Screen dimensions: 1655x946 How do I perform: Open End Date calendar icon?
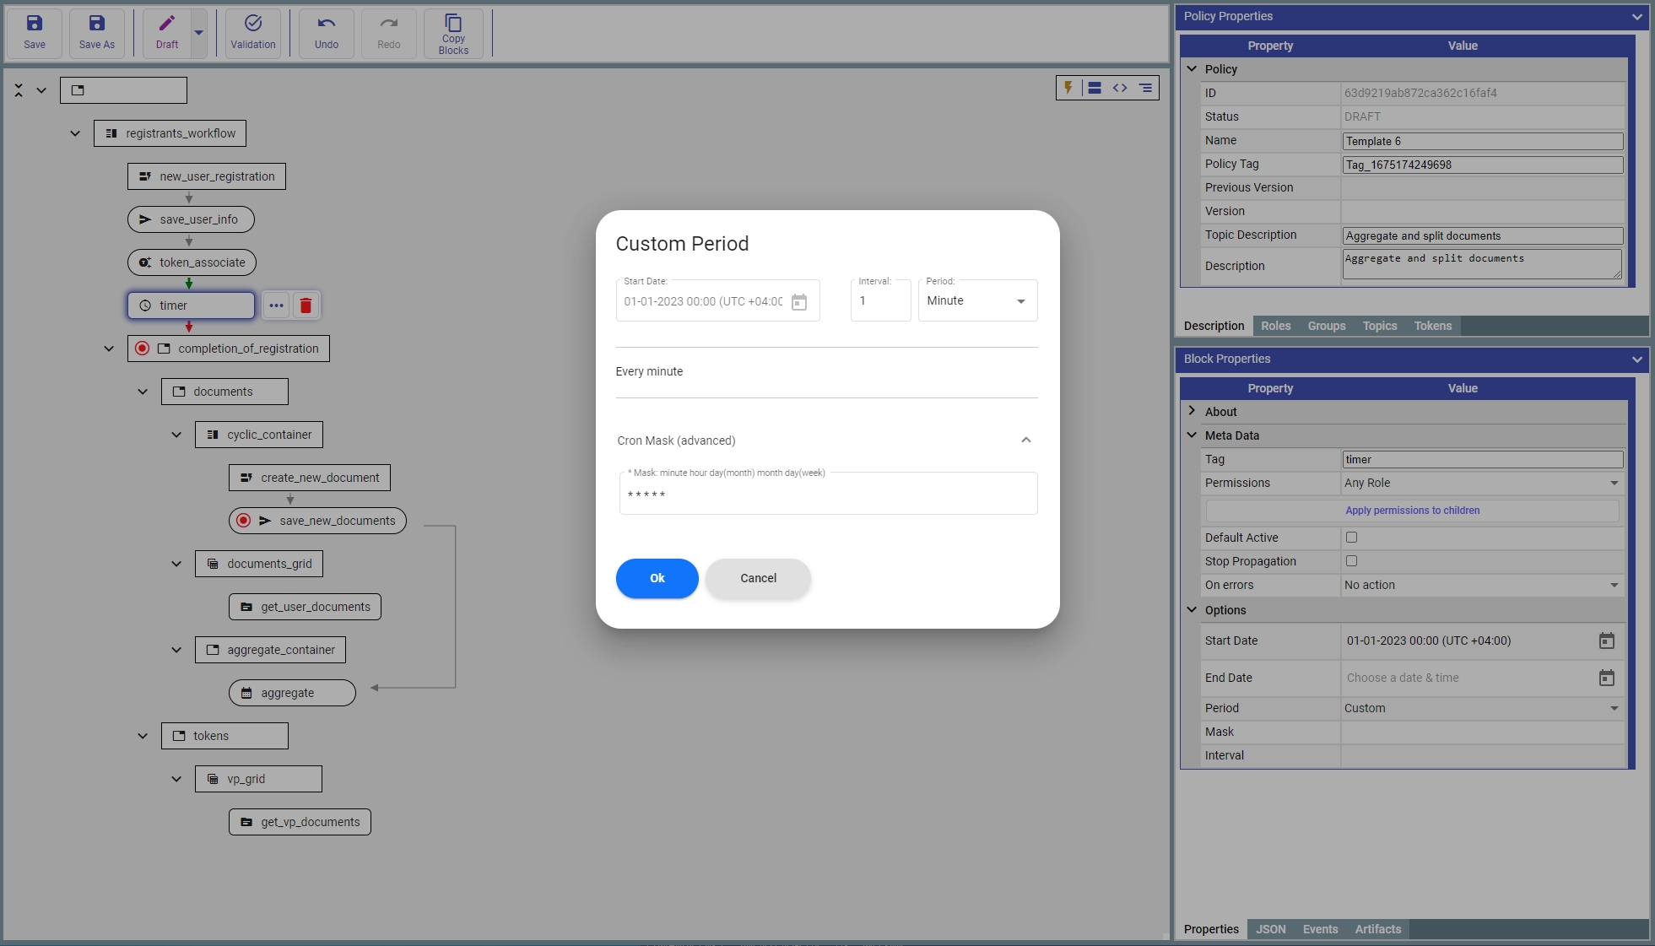[1606, 678]
